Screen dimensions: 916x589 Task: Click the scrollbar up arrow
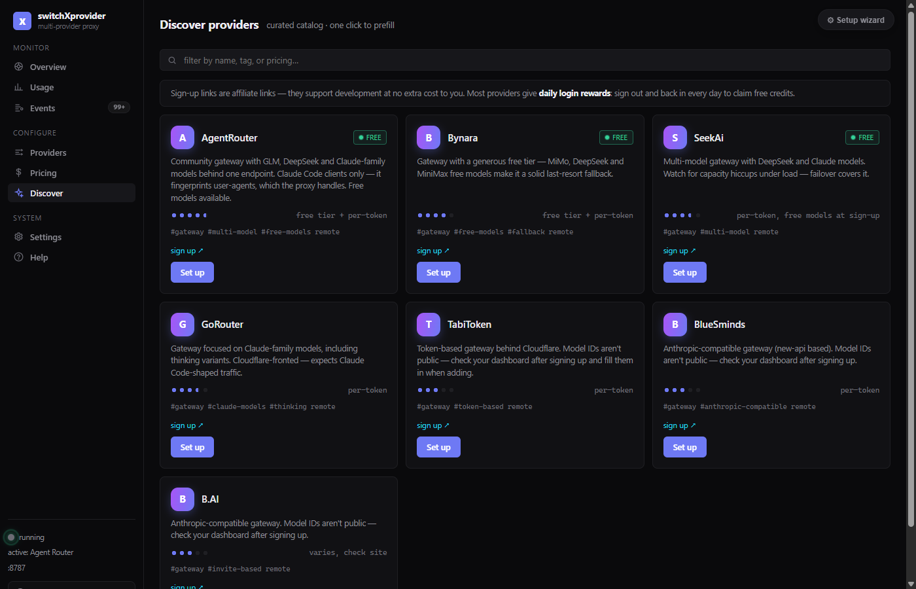(x=911, y=5)
